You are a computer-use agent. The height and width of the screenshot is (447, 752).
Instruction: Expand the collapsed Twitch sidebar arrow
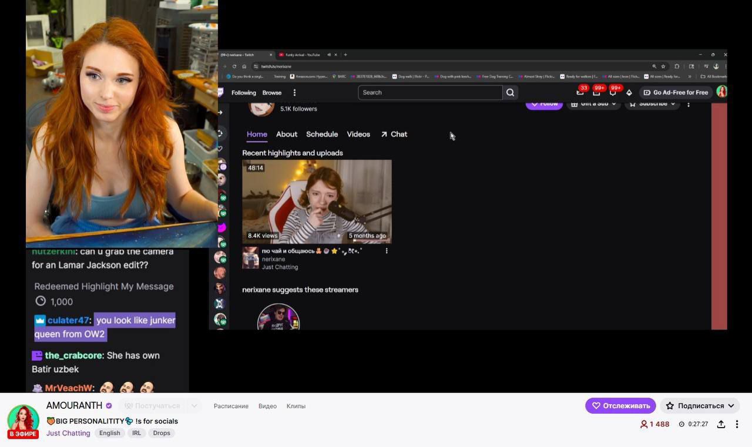coord(220,112)
